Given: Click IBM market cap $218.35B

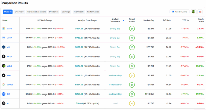Looking at the screenshot, I should pyautogui.click(x=149, y=94).
